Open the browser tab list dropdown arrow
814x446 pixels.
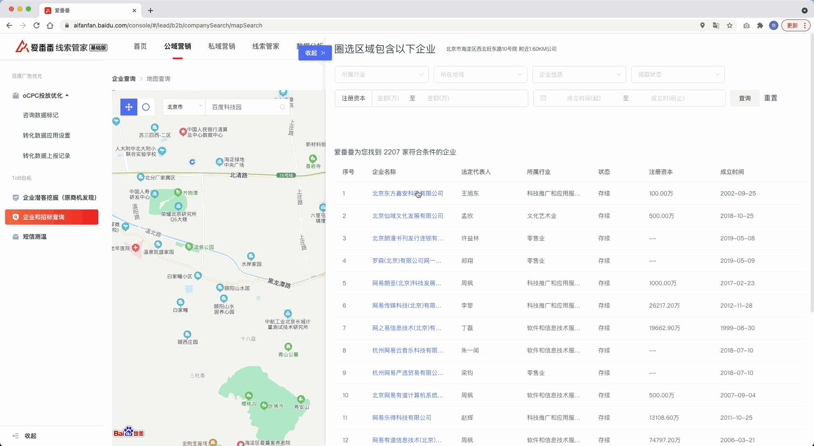point(804,11)
